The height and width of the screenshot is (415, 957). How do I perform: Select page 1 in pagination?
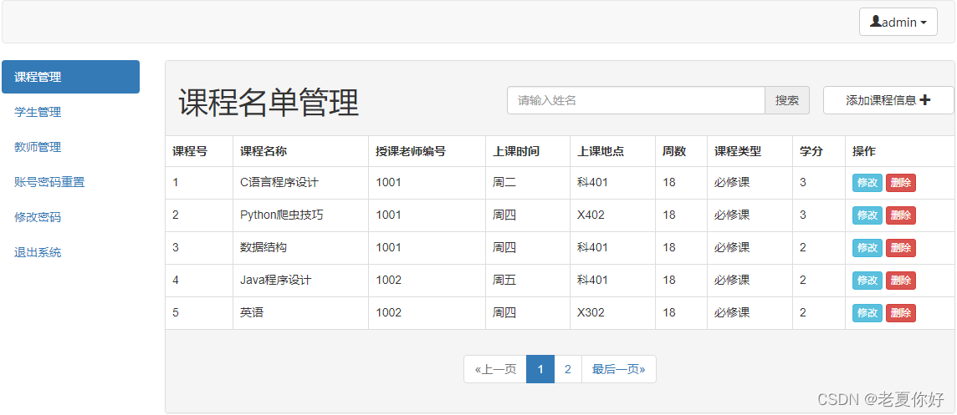(540, 369)
